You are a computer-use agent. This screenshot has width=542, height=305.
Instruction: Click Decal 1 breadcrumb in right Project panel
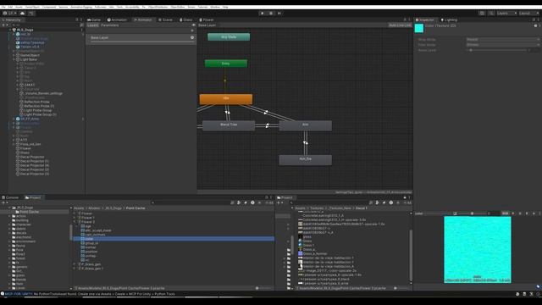[362, 208]
